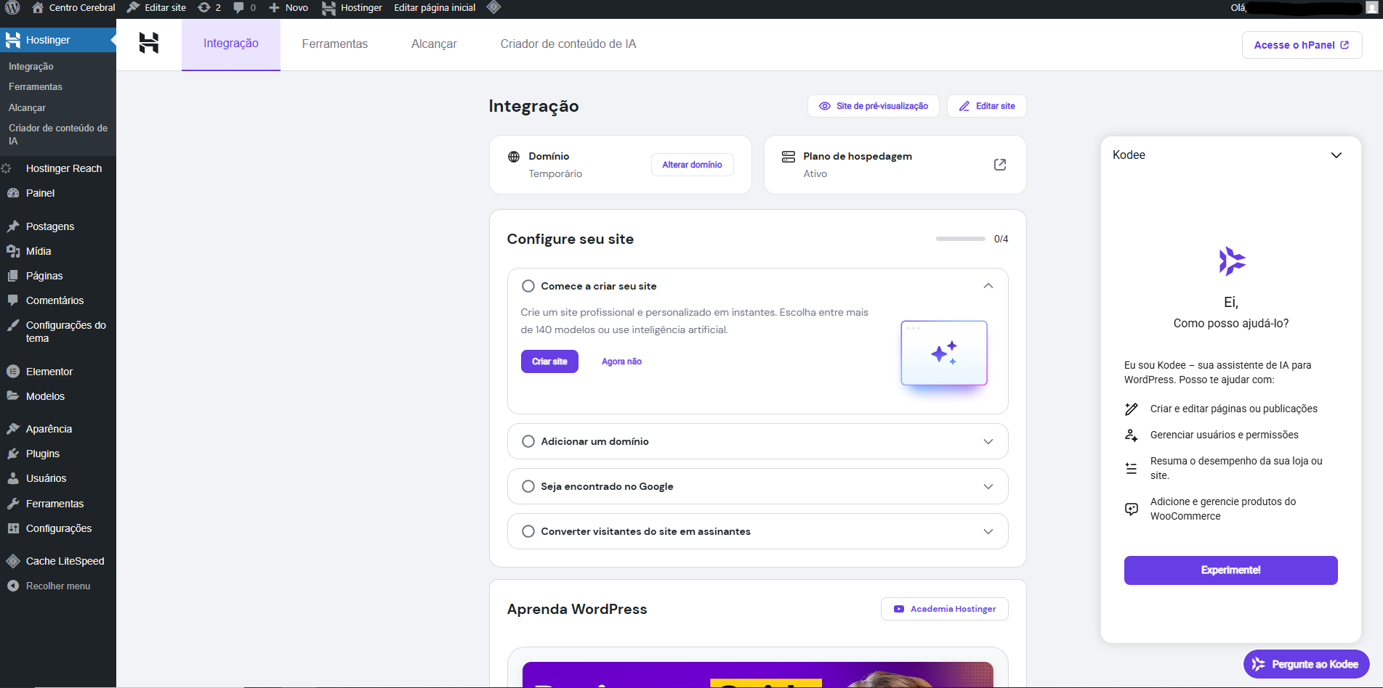Switch to the Ferramentas tab
The image size is (1383, 688).
tap(335, 44)
